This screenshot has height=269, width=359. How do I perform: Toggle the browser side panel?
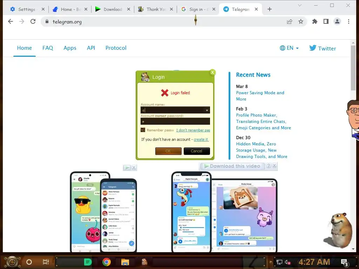326,21
